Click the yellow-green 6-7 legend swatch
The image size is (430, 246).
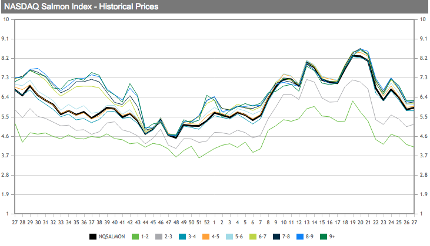coord(253,237)
